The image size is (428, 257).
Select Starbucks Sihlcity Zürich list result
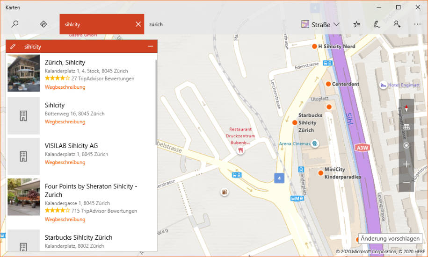(78, 237)
